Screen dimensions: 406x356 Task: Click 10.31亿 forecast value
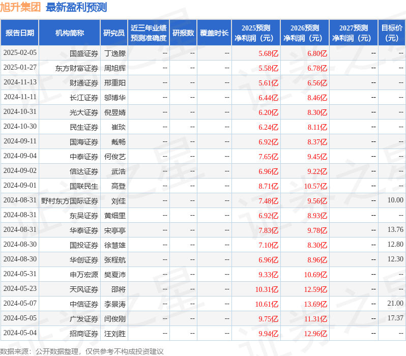267,290
